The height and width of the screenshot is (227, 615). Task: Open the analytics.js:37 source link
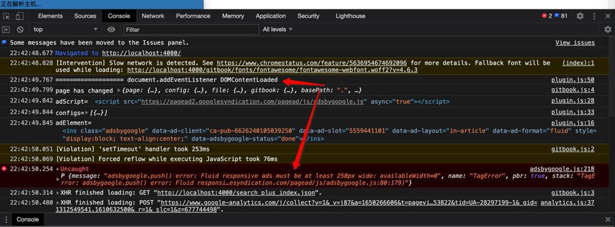[567, 203]
